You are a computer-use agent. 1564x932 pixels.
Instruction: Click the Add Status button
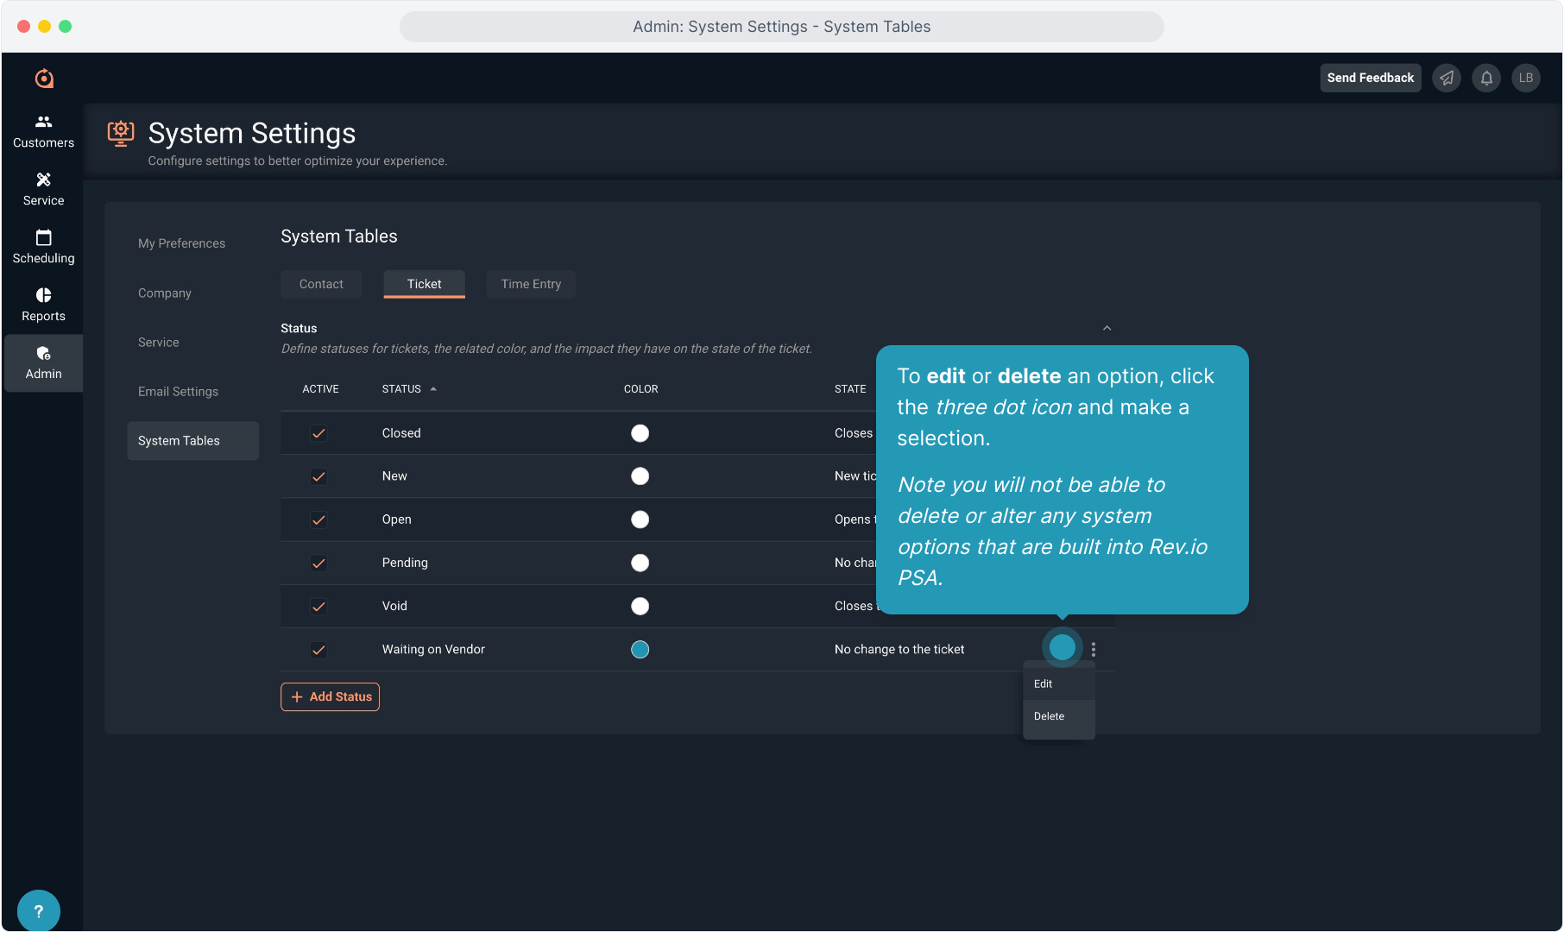(330, 696)
